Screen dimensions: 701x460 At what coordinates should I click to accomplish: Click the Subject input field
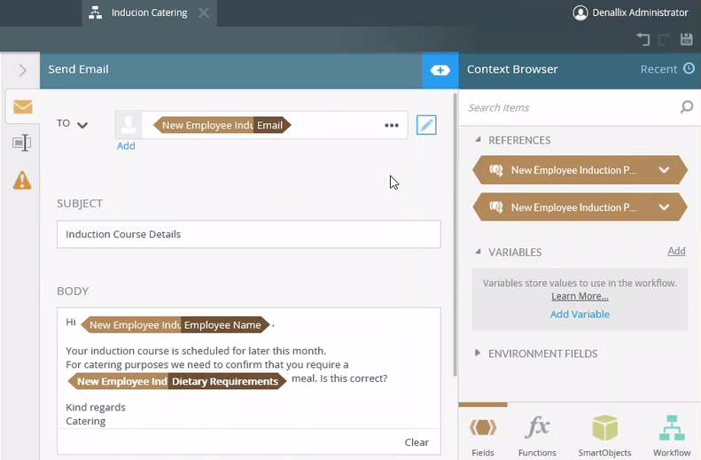pos(248,235)
